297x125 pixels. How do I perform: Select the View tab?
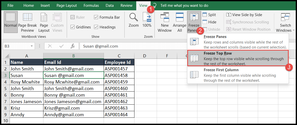pyautogui.click(x=143, y=6)
